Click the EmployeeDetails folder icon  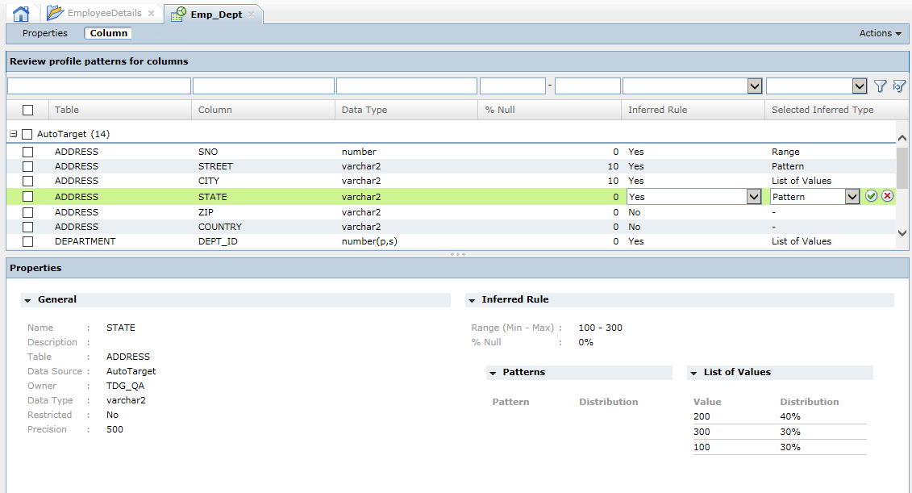click(x=55, y=12)
